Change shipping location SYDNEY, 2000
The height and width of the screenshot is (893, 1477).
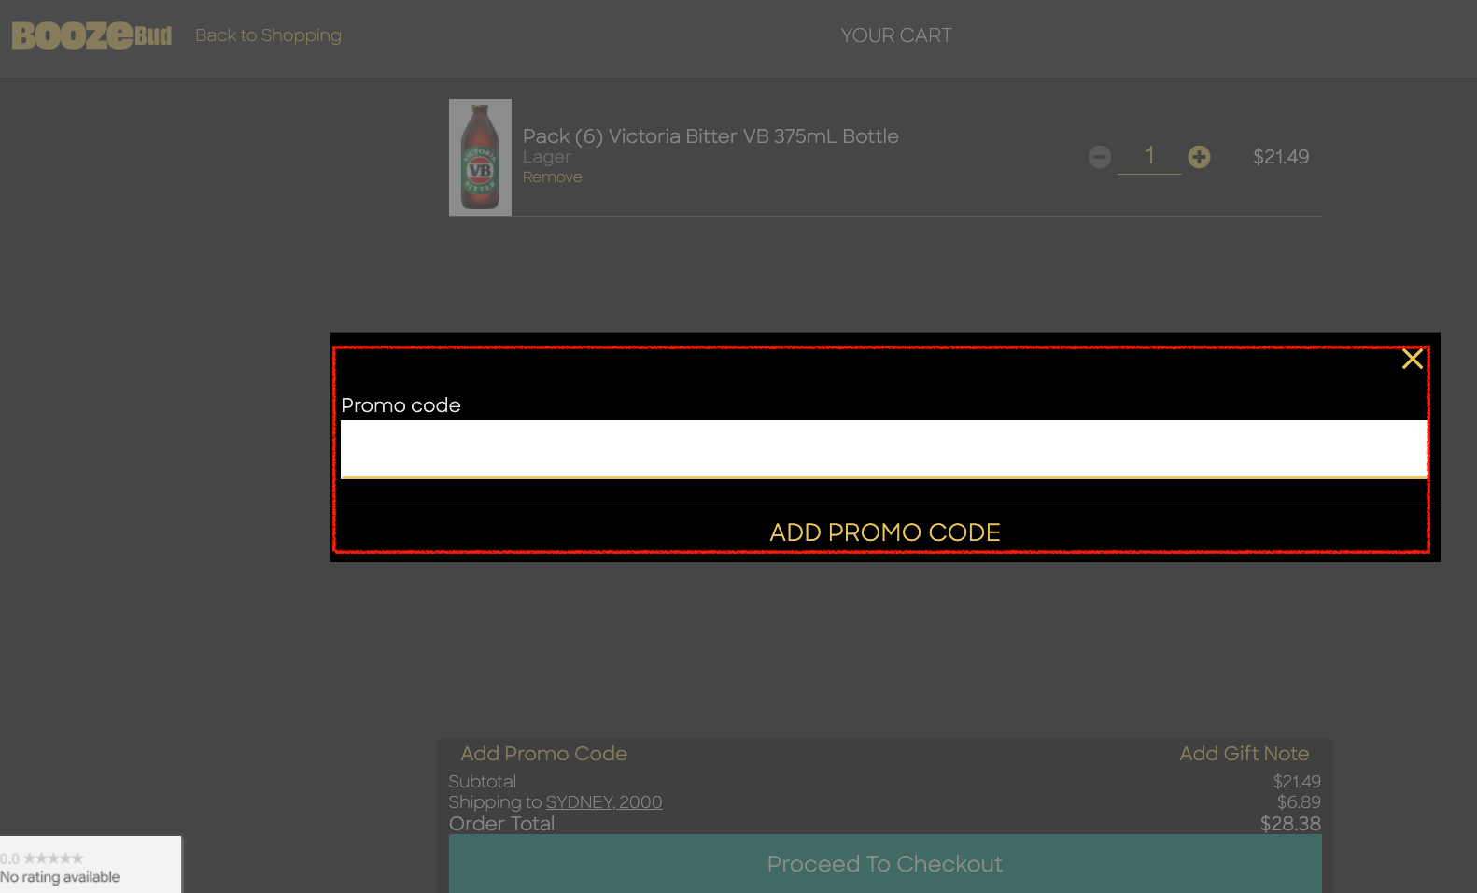point(604,802)
